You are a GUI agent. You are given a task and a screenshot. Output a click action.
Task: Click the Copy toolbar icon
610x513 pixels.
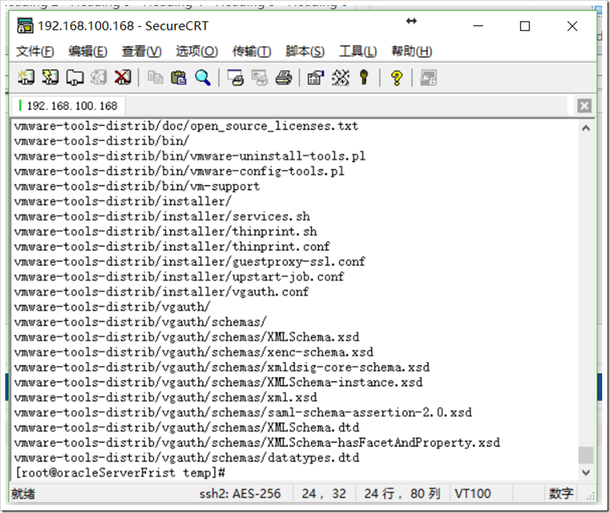click(155, 77)
